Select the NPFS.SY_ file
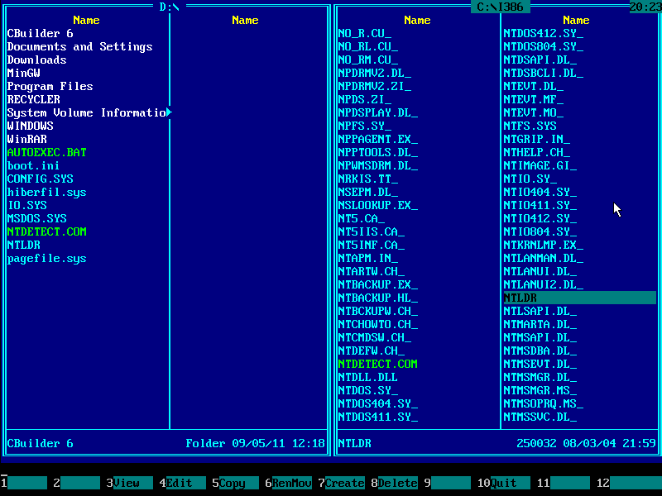Image resolution: width=662 pixels, height=496 pixels. click(364, 126)
